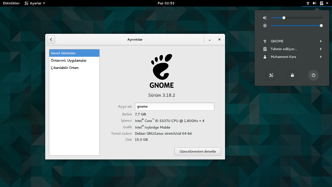Click the Wi-Fi icon in the top bar
The height and width of the screenshot is (187, 332).
[308, 3]
